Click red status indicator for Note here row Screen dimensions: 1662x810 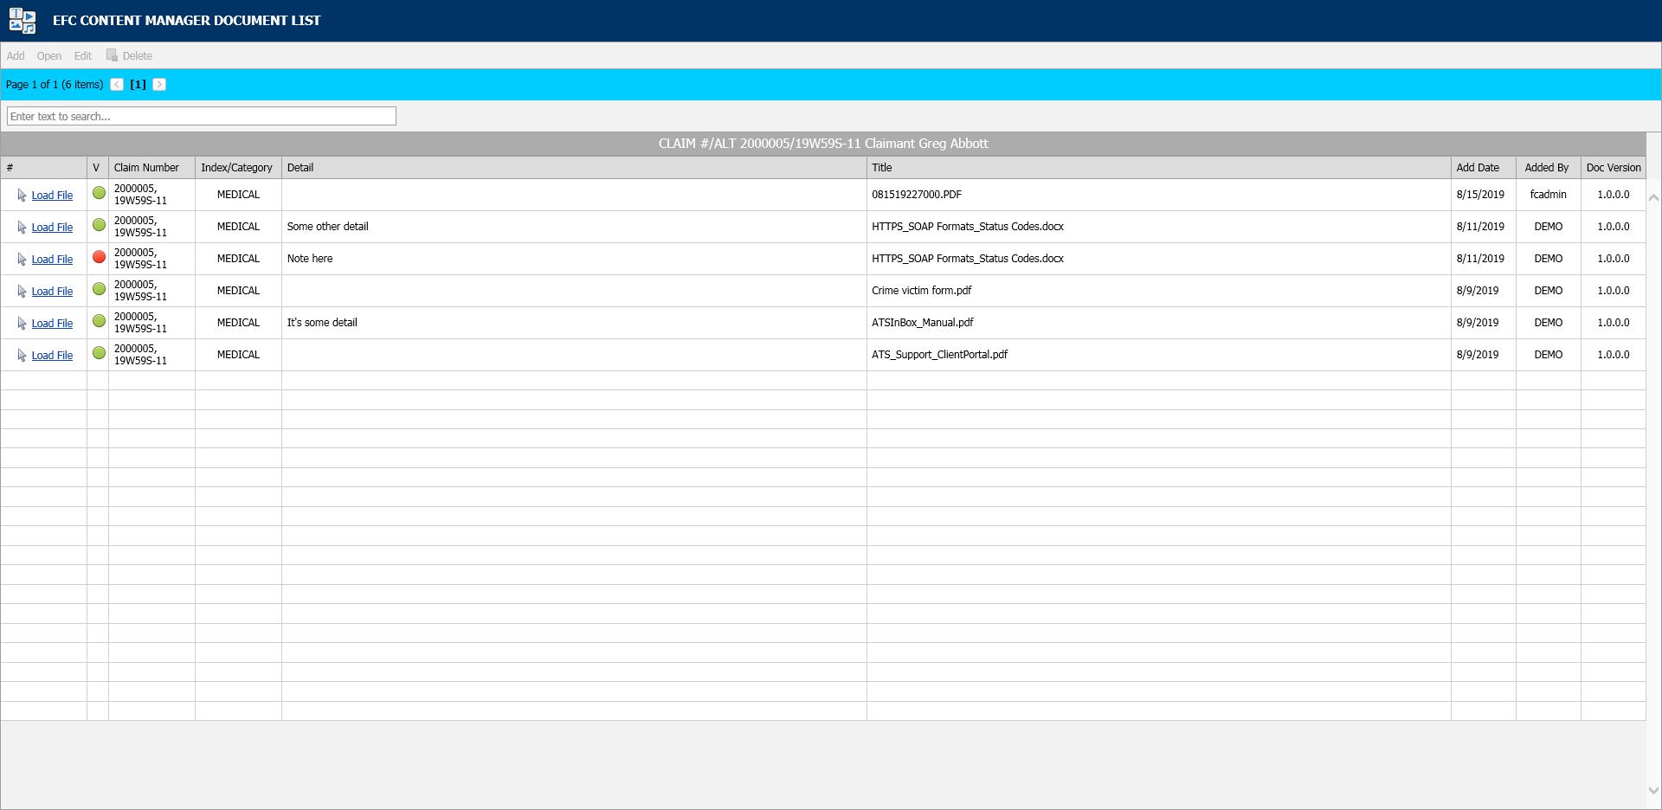99,257
